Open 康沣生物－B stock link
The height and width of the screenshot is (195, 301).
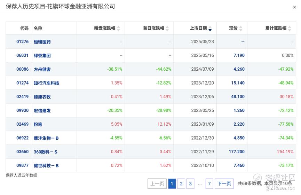46,138
